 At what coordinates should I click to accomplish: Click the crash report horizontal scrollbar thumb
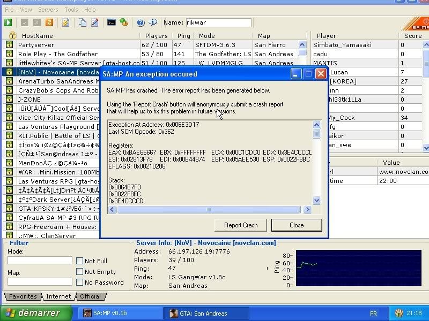[209, 209]
